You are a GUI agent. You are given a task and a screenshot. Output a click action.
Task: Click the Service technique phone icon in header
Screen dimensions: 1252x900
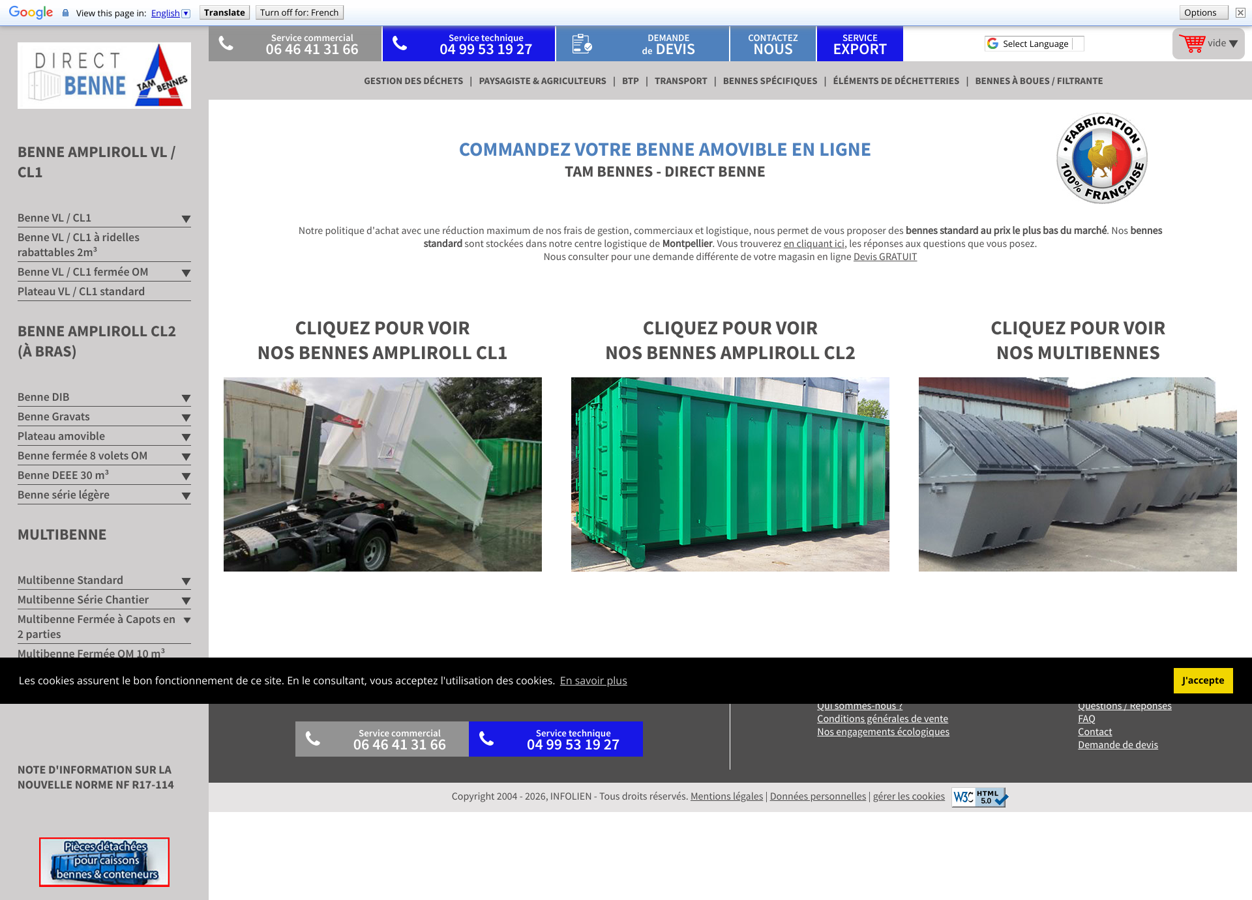click(400, 44)
